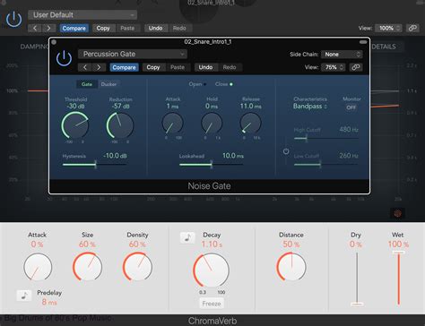This screenshot has height=326, width=425.
Task: Click Lookahead slider handle
Action: (x=212, y=164)
